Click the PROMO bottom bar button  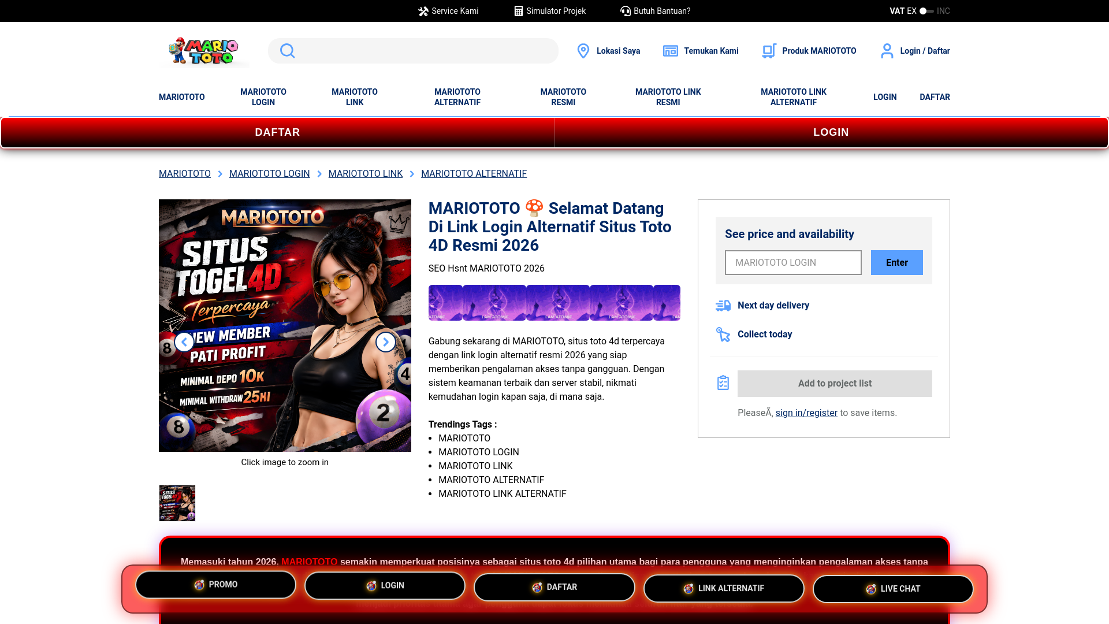pyautogui.click(x=216, y=585)
